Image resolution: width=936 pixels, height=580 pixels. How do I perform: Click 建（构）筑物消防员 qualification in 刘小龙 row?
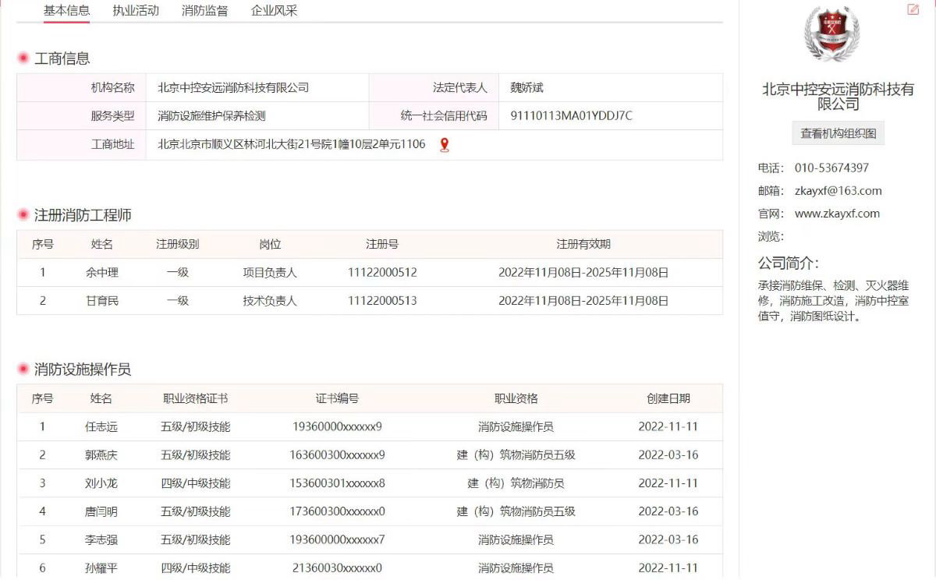(x=516, y=483)
